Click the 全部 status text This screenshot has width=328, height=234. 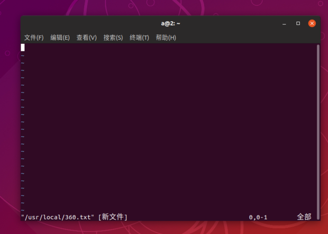coord(304,217)
